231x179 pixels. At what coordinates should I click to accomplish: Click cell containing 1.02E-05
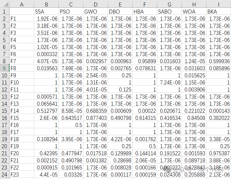coord(46,47)
